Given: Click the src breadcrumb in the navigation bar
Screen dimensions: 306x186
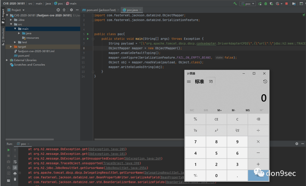Looking at the screenshot, I should (30, 3).
